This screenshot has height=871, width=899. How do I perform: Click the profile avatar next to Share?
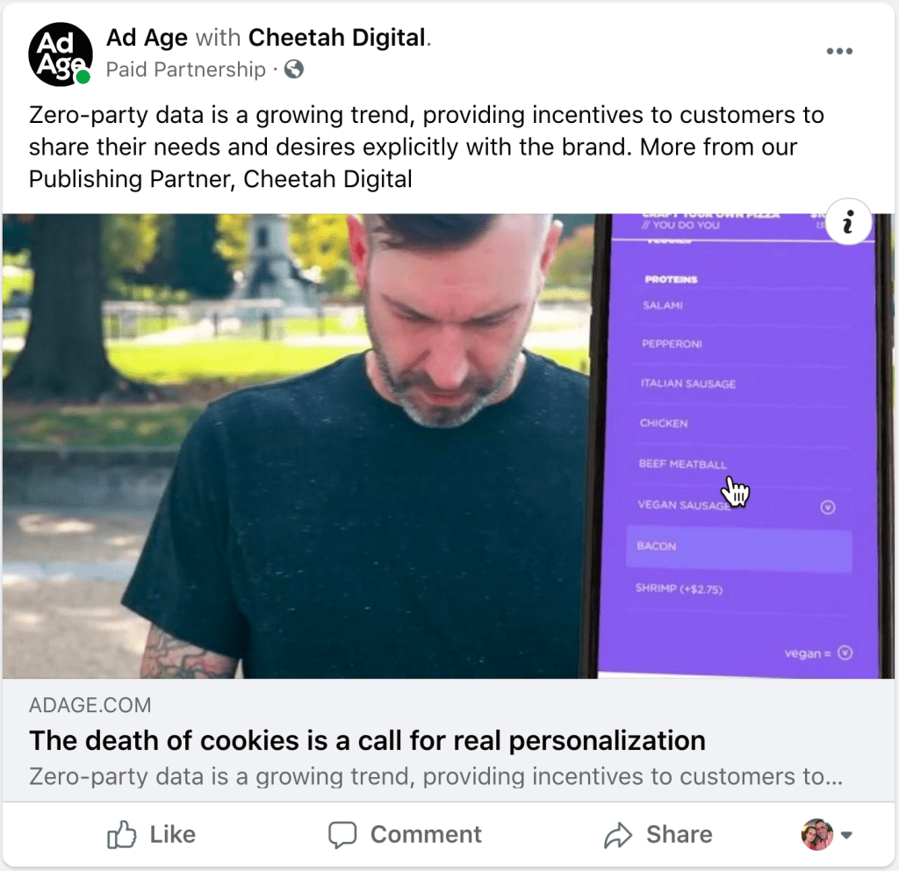coord(817,834)
